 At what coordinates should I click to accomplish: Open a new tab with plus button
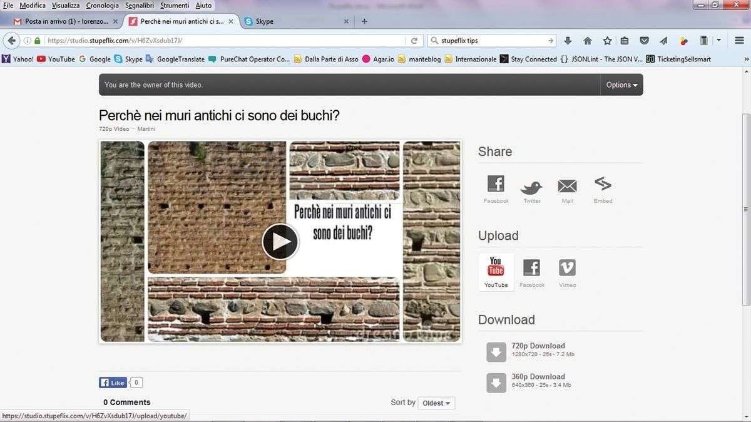point(364,21)
